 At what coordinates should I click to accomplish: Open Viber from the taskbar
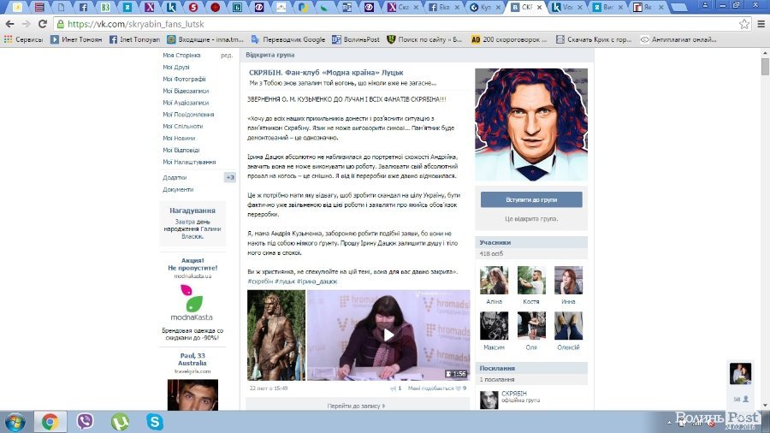click(85, 421)
